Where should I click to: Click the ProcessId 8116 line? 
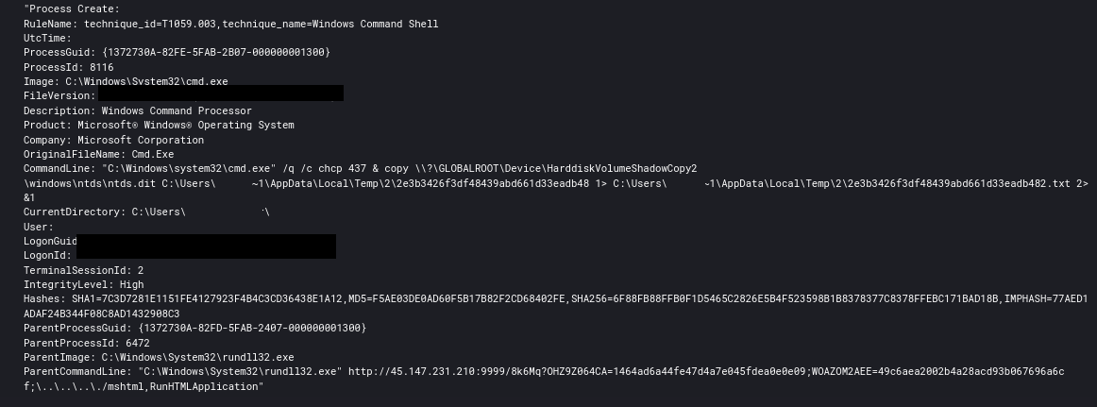[x=69, y=67]
